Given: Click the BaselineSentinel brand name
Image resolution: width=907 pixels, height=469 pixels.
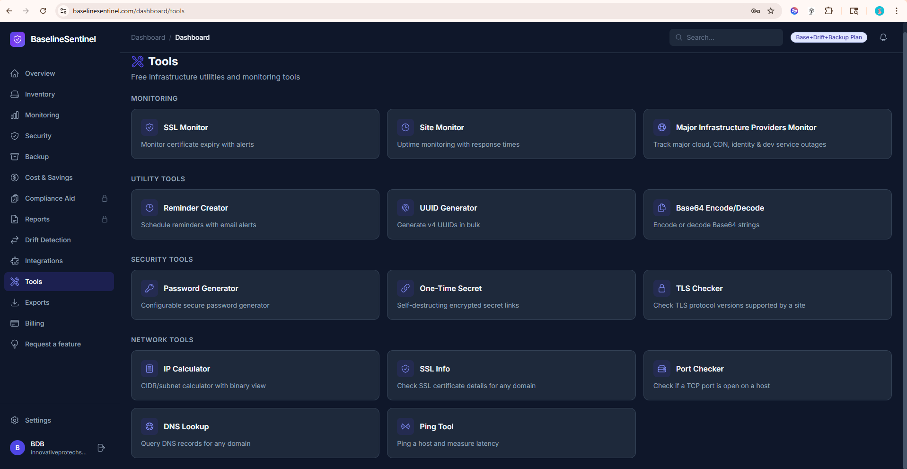Looking at the screenshot, I should click(x=63, y=39).
